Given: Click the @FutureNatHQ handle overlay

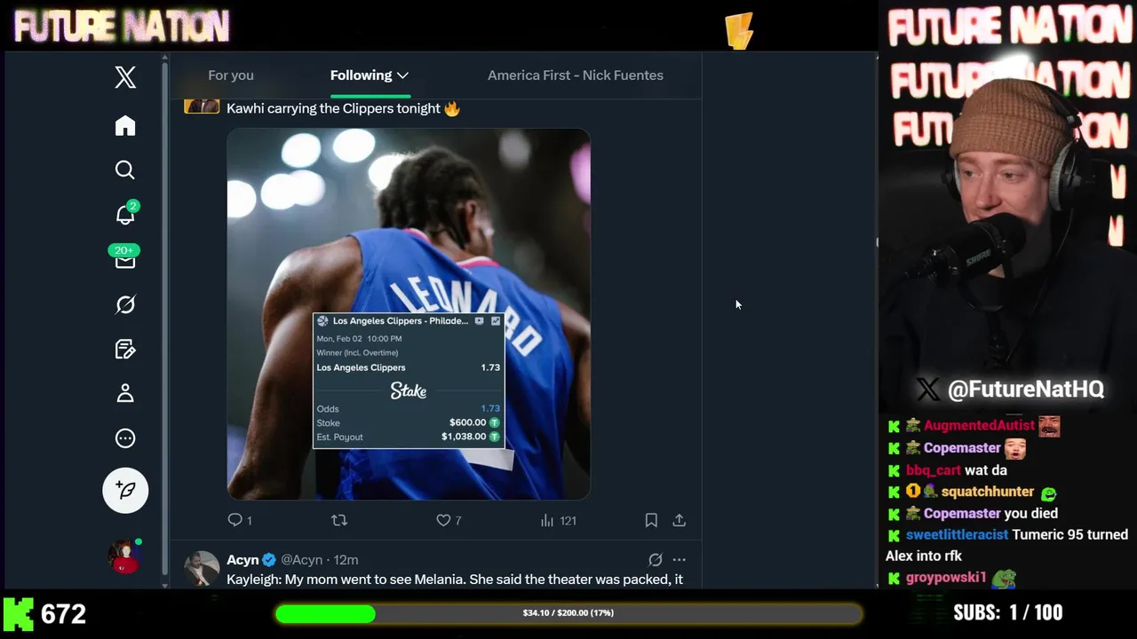Looking at the screenshot, I should 1025,389.
